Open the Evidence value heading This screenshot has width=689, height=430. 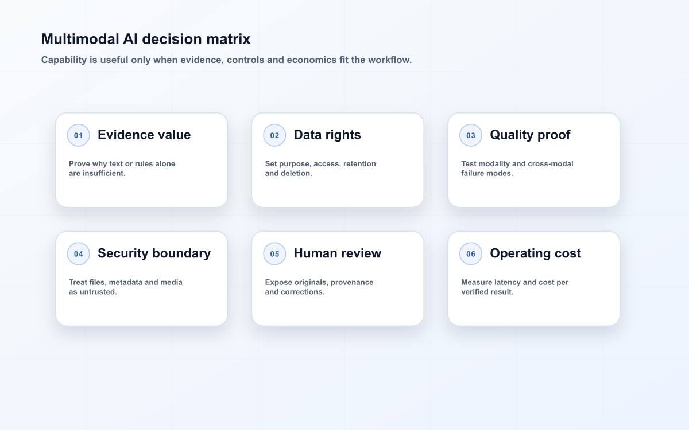144,135
